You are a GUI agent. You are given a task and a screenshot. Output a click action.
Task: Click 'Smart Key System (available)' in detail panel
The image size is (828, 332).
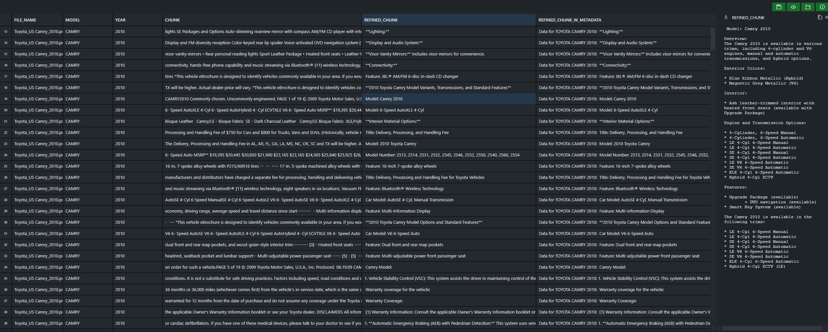pos(765,207)
